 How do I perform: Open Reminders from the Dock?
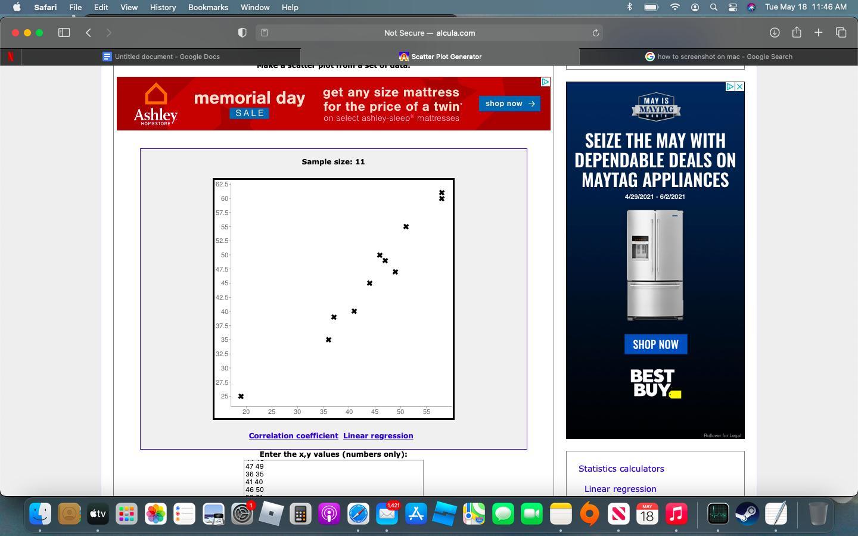tap(184, 513)
